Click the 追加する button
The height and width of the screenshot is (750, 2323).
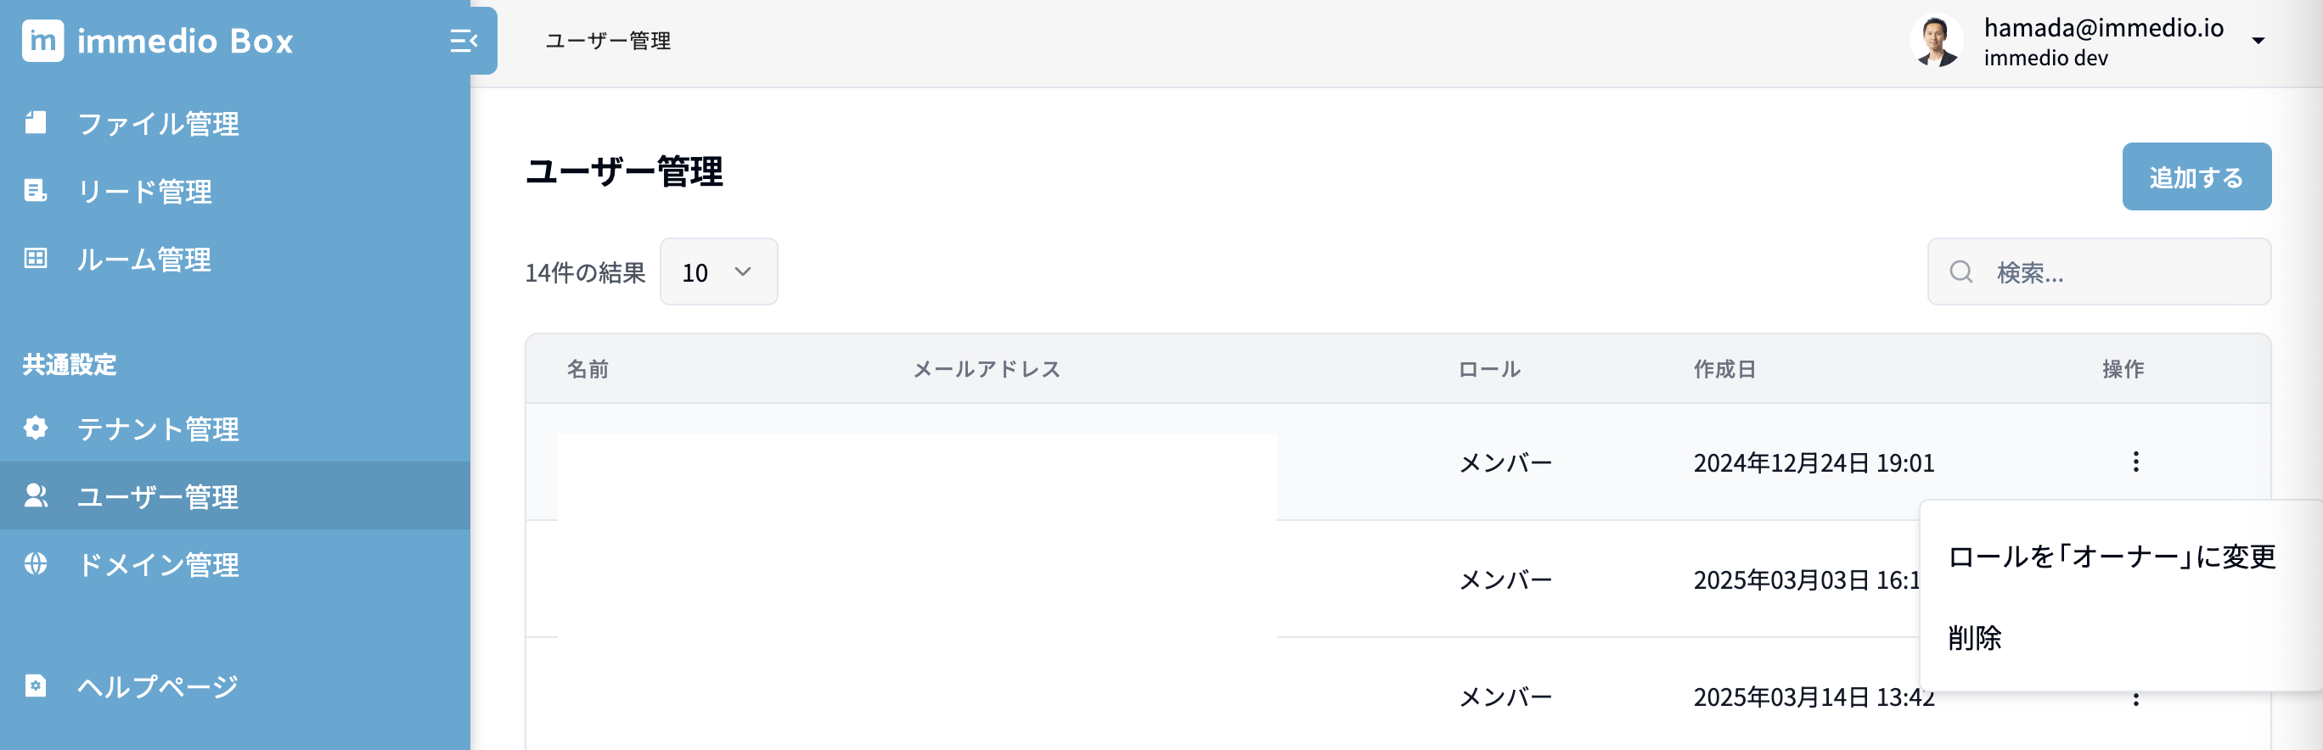pos(2196,176)
